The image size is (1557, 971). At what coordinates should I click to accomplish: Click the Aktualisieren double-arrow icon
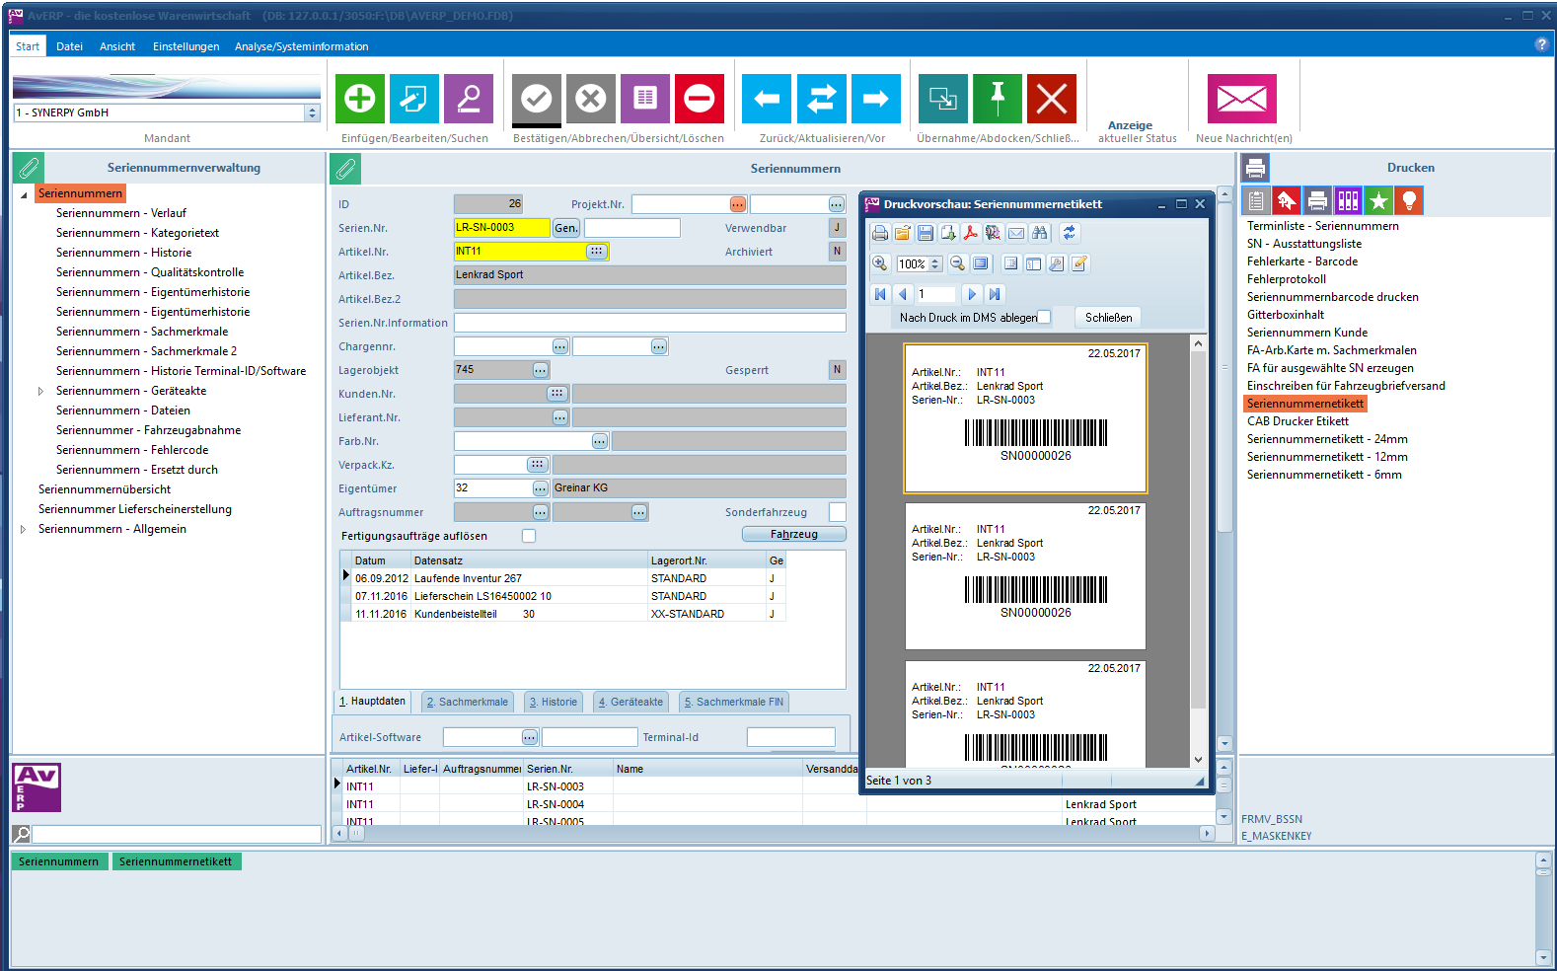(x=821, y=99)
